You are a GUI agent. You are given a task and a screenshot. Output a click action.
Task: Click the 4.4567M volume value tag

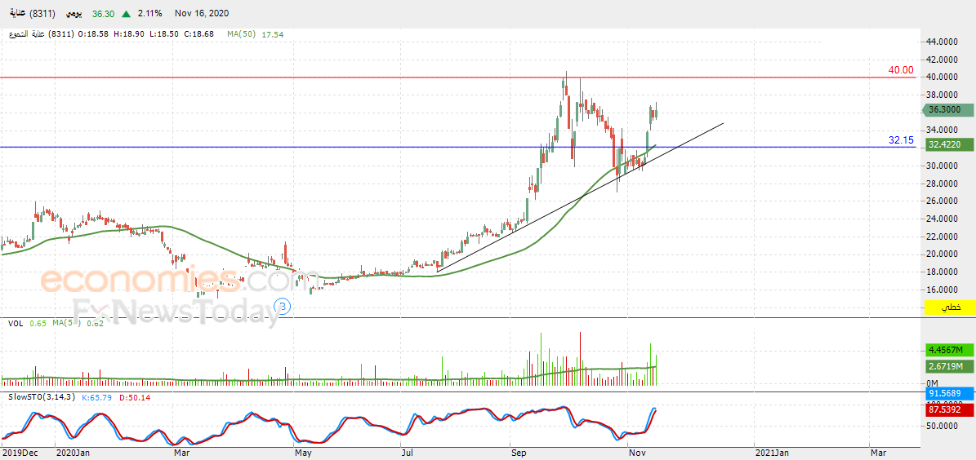click(947, 351)
